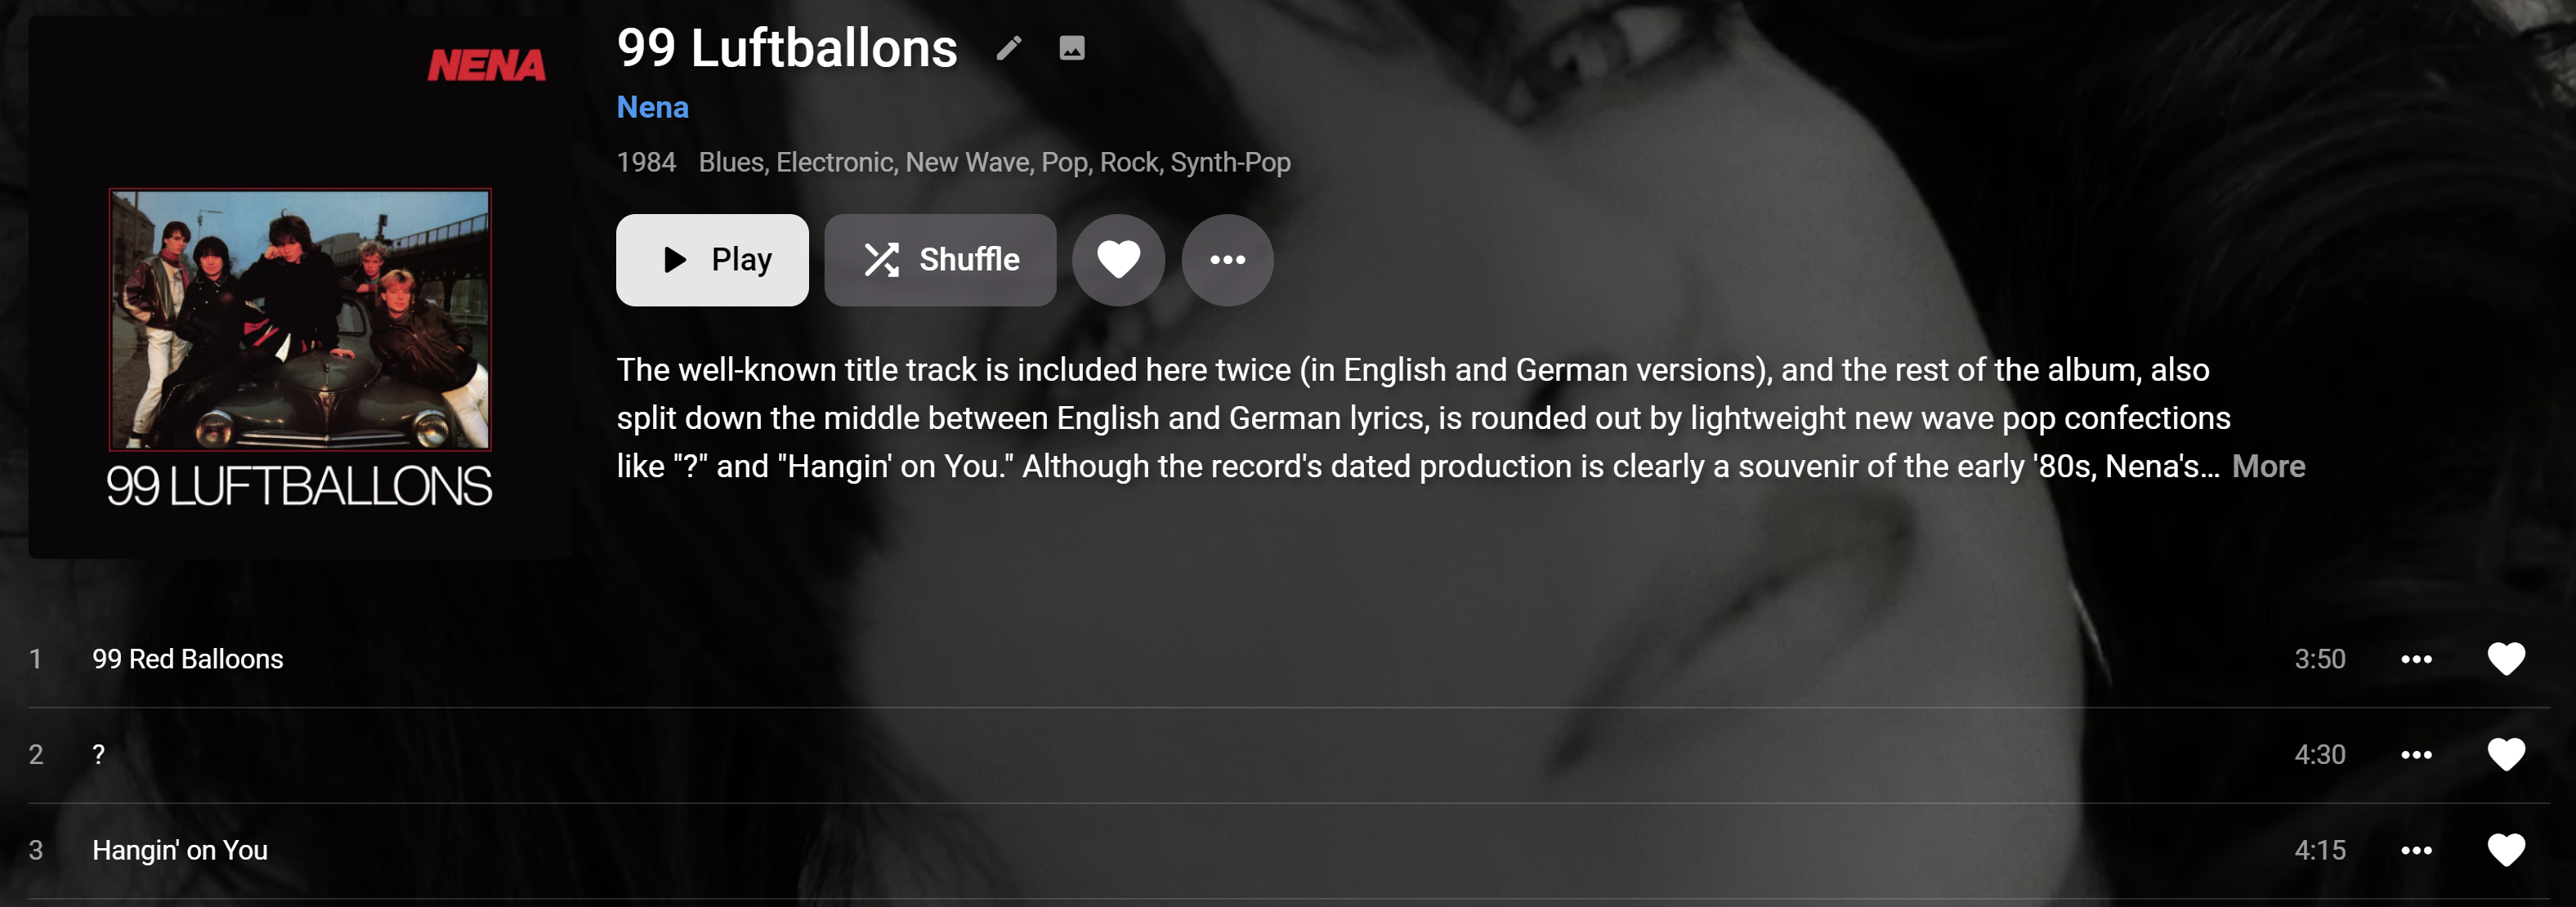The height and width of the screenshot is (907, 2576).
Task: Click the 99 Luftballons album title heading
Action: 787,48
